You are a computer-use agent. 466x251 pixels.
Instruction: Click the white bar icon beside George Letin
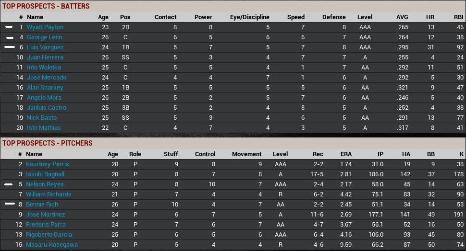[9, 37]
